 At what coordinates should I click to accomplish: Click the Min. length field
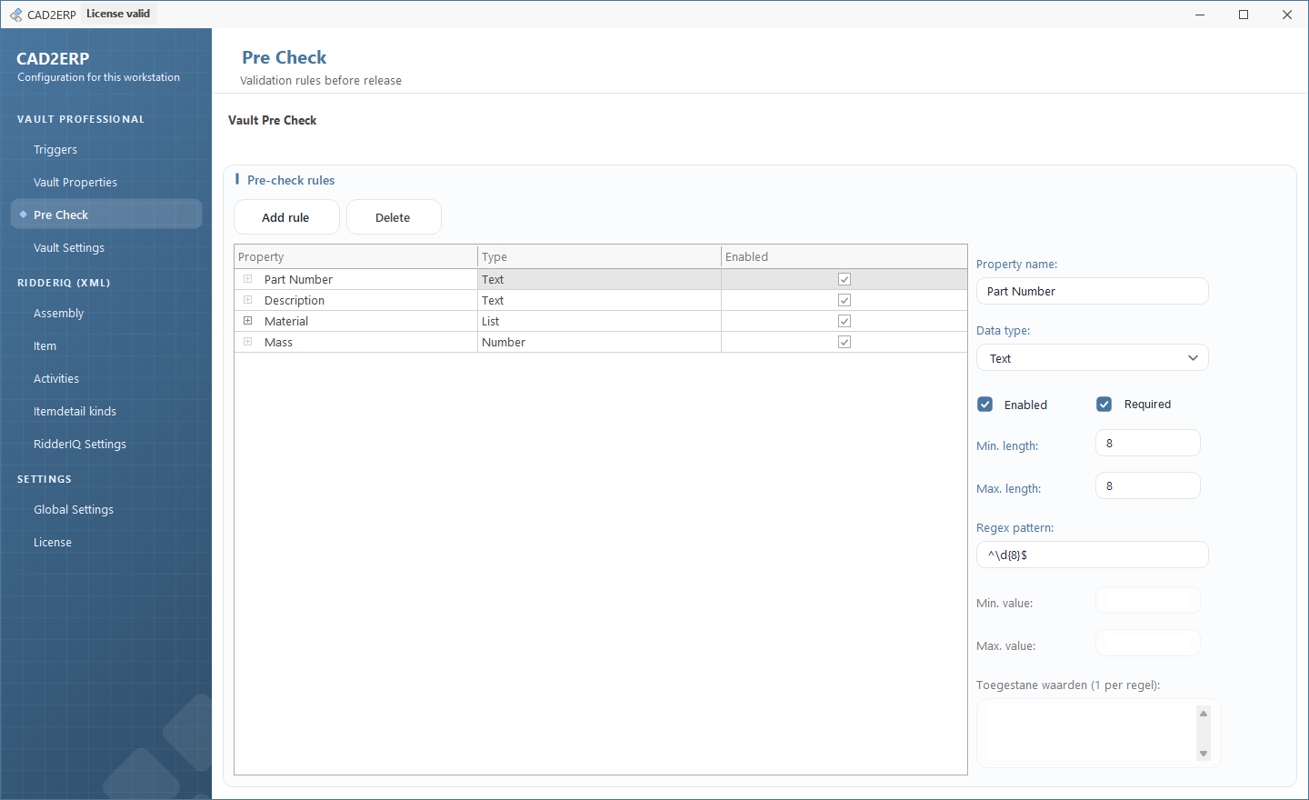1148,443
